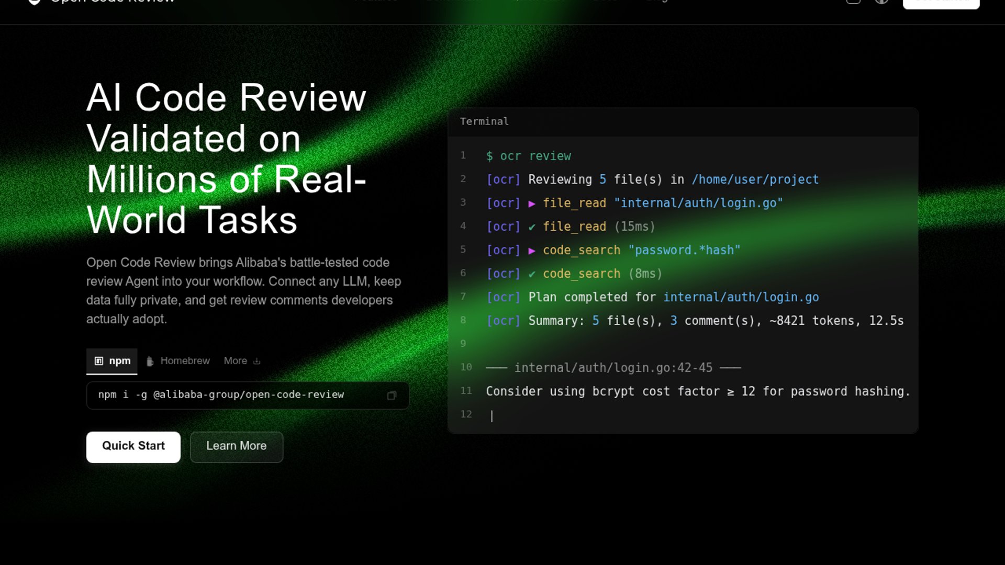Click the /home/user/project path
The image size is (1005, 565).
755,179
